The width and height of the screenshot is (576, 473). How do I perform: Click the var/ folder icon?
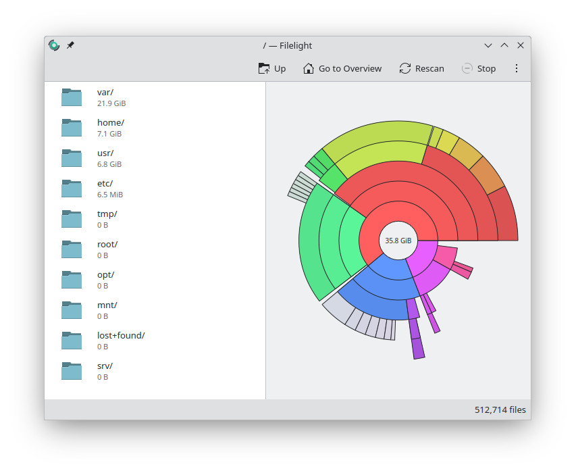[72, 97]
